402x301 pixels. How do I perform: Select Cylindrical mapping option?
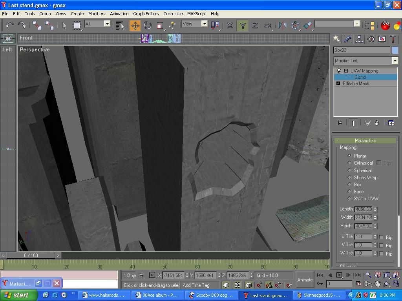(x=349, y=163)
